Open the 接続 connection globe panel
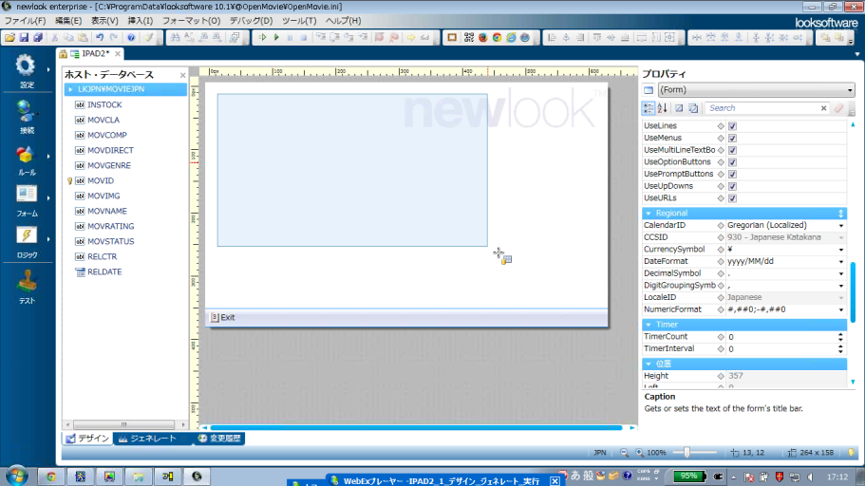The image size is (865, 486). [26, 117]
